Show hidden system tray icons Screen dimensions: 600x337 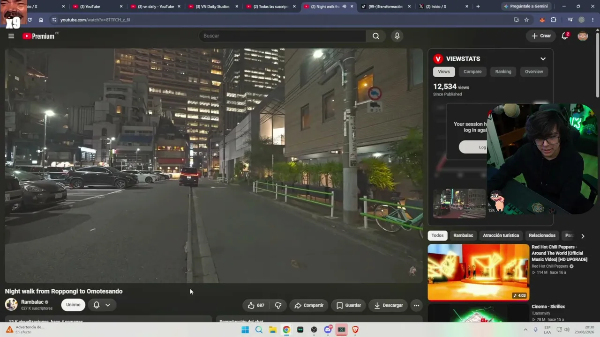525,330
